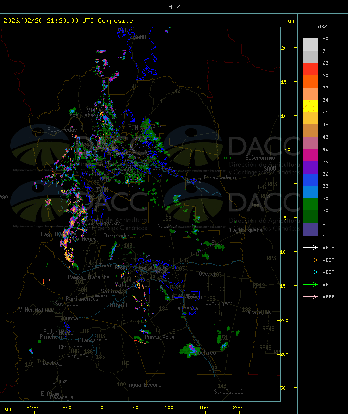Click the S.Geronimo place label
The height and width of the screenshot is (414, 348).
[260, 158]
